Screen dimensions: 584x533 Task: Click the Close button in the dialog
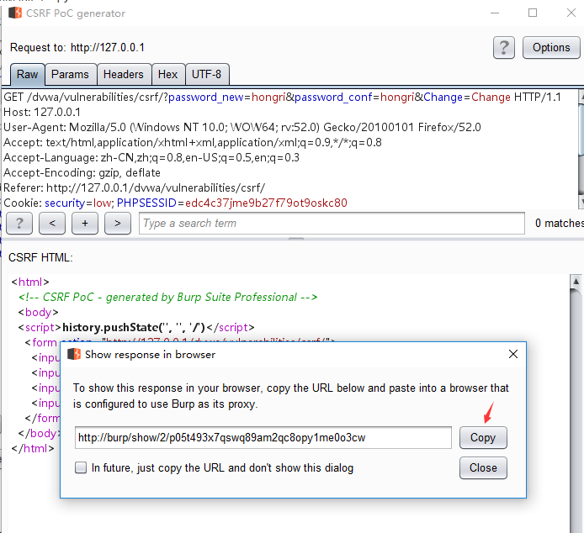click(483, 468)
